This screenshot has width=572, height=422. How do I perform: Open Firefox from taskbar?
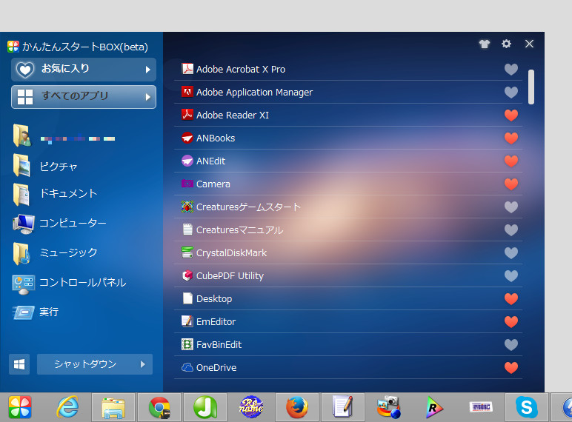point(296,407)
